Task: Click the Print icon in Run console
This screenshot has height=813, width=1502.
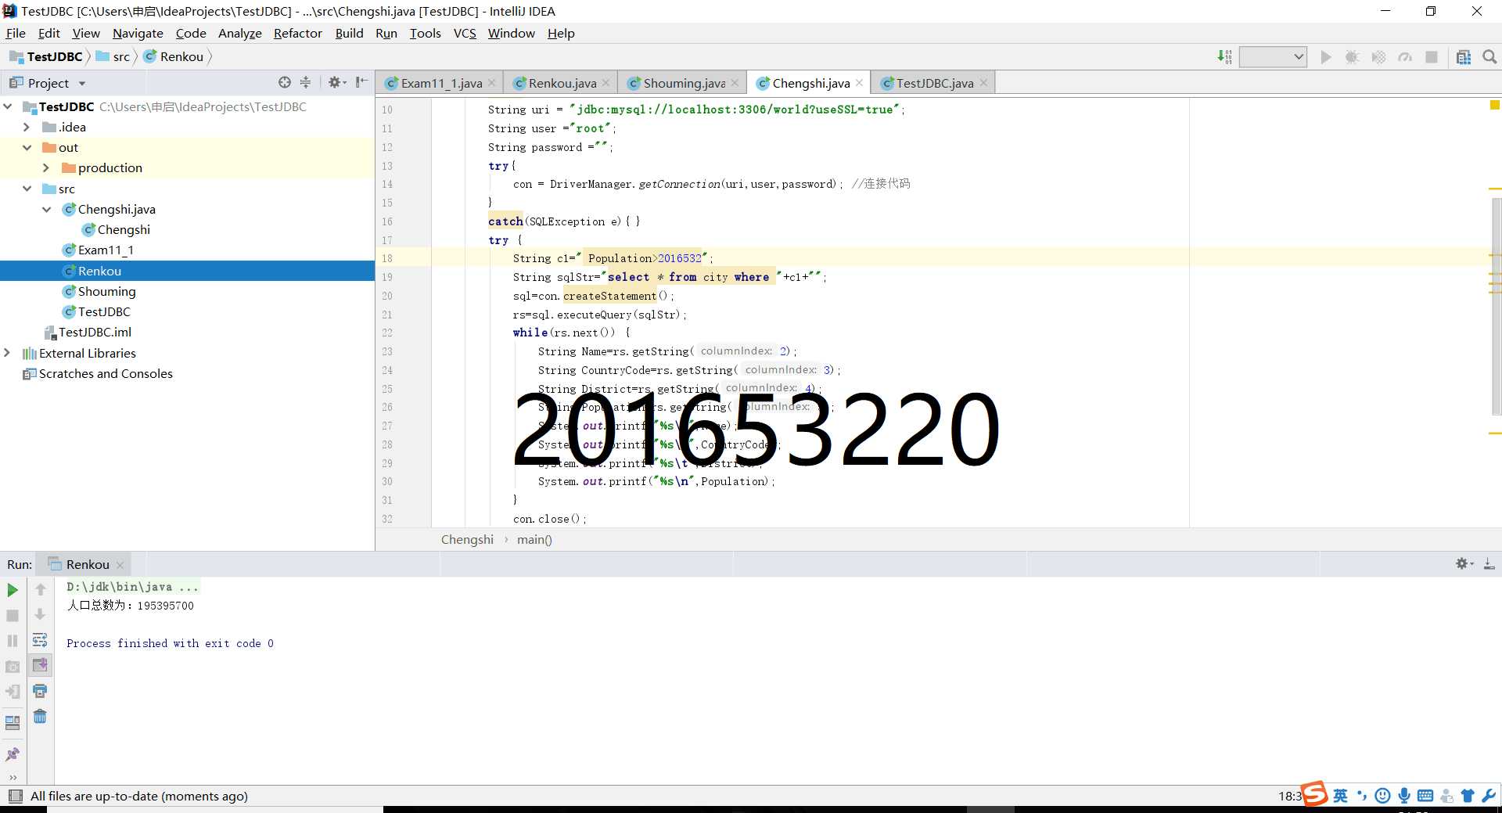Action: 40,691
